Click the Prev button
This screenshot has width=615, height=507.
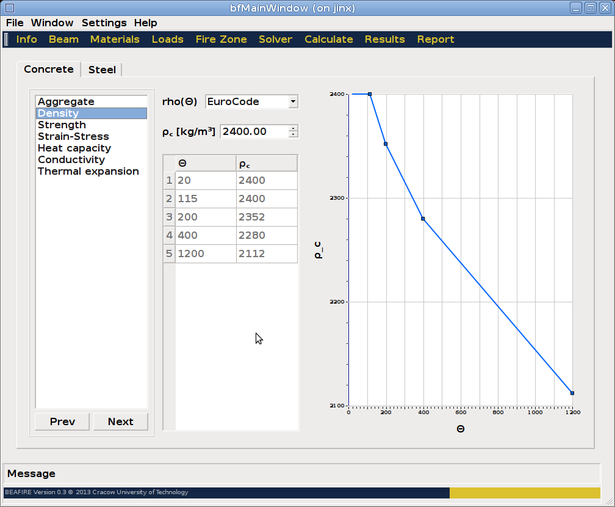tap(62, 421)
